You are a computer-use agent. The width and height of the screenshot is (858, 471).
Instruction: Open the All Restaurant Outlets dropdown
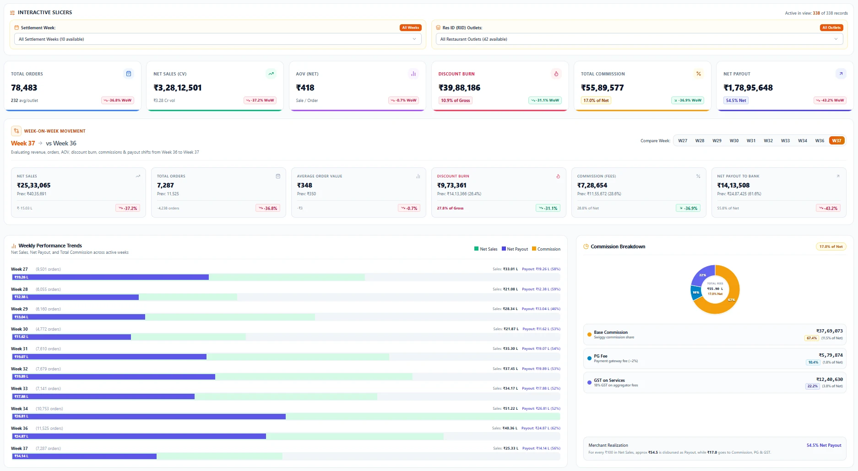coord(639,39)
